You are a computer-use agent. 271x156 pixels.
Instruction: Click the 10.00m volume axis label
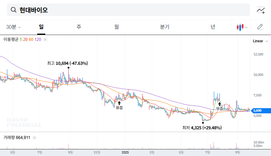(258, 142)
